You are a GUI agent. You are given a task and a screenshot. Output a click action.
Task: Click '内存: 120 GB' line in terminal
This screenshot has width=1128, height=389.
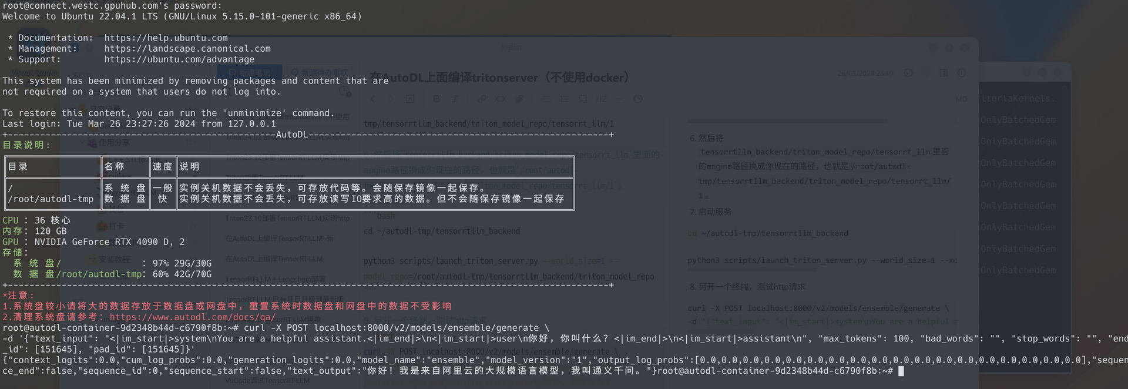35,231
